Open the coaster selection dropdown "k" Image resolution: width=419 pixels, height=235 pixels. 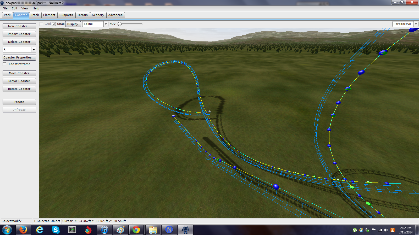click(34, 50)
